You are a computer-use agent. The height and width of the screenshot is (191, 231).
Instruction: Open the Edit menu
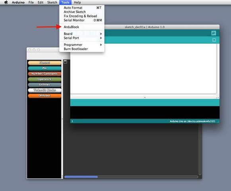pyautogui.click(x=41, y=2)
